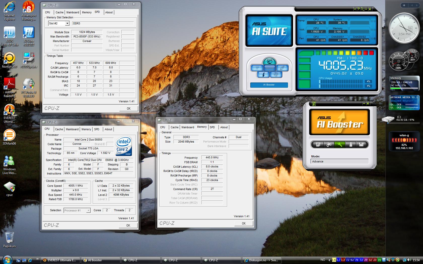The height and width of the screenshot is (264, 423).
Task: Open Internet Explorer desktop shortcut
Action: 9,11
